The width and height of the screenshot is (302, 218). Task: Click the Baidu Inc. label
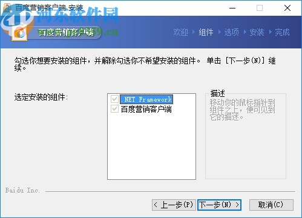22,190
